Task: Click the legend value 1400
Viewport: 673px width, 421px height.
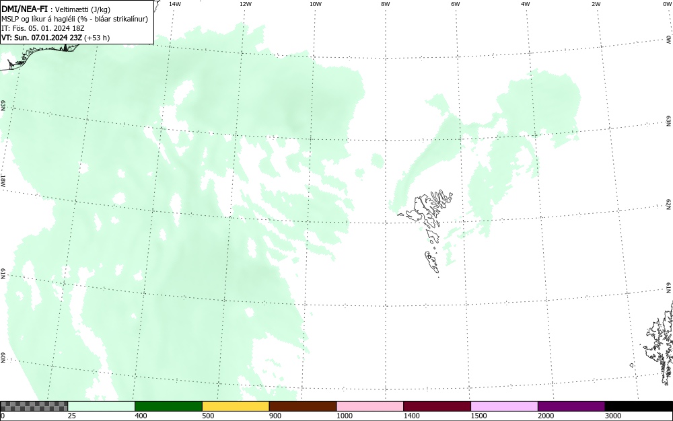Action: 412,416
